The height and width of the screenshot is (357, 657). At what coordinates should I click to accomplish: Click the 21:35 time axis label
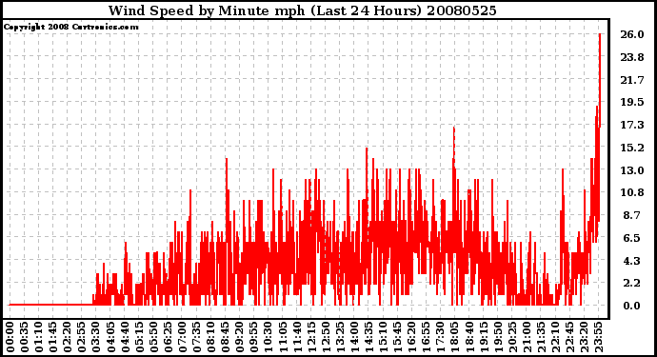pos(542,337)
